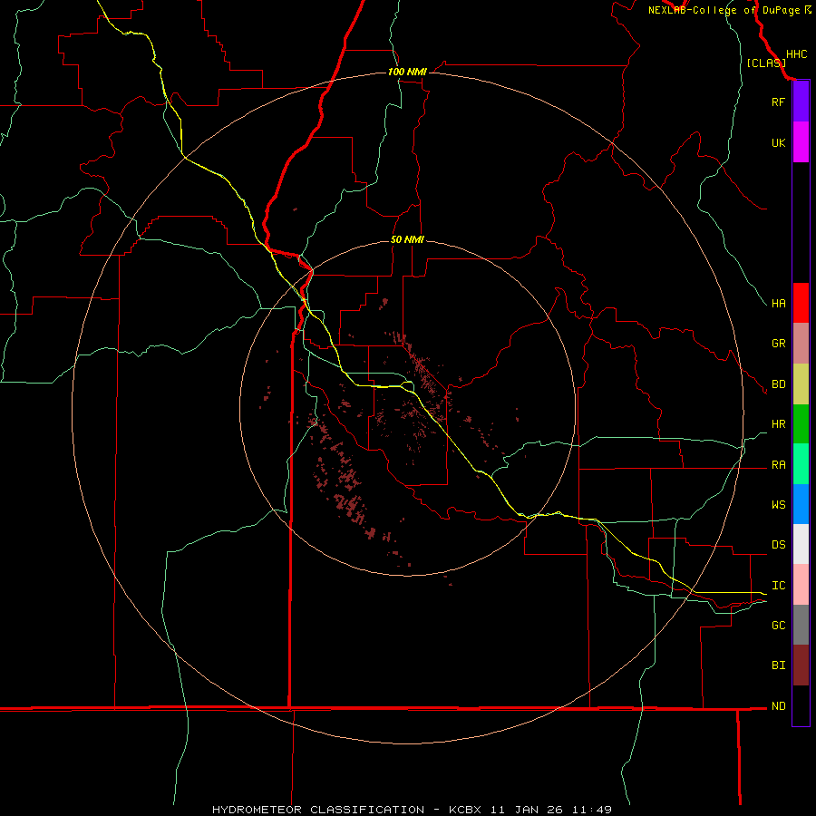Click the BI brown legend swatch

[801, 665]
